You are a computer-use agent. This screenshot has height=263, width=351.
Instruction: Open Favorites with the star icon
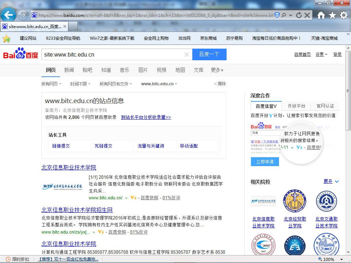click(x=332, y=15)
